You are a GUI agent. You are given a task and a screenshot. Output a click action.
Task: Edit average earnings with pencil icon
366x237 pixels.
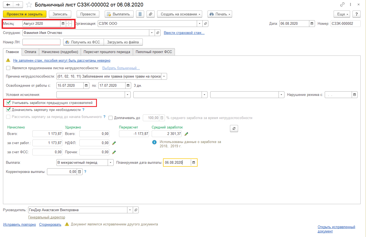(186, 134)
